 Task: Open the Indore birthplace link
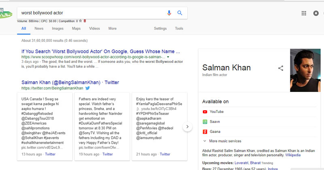pos(273,168)
